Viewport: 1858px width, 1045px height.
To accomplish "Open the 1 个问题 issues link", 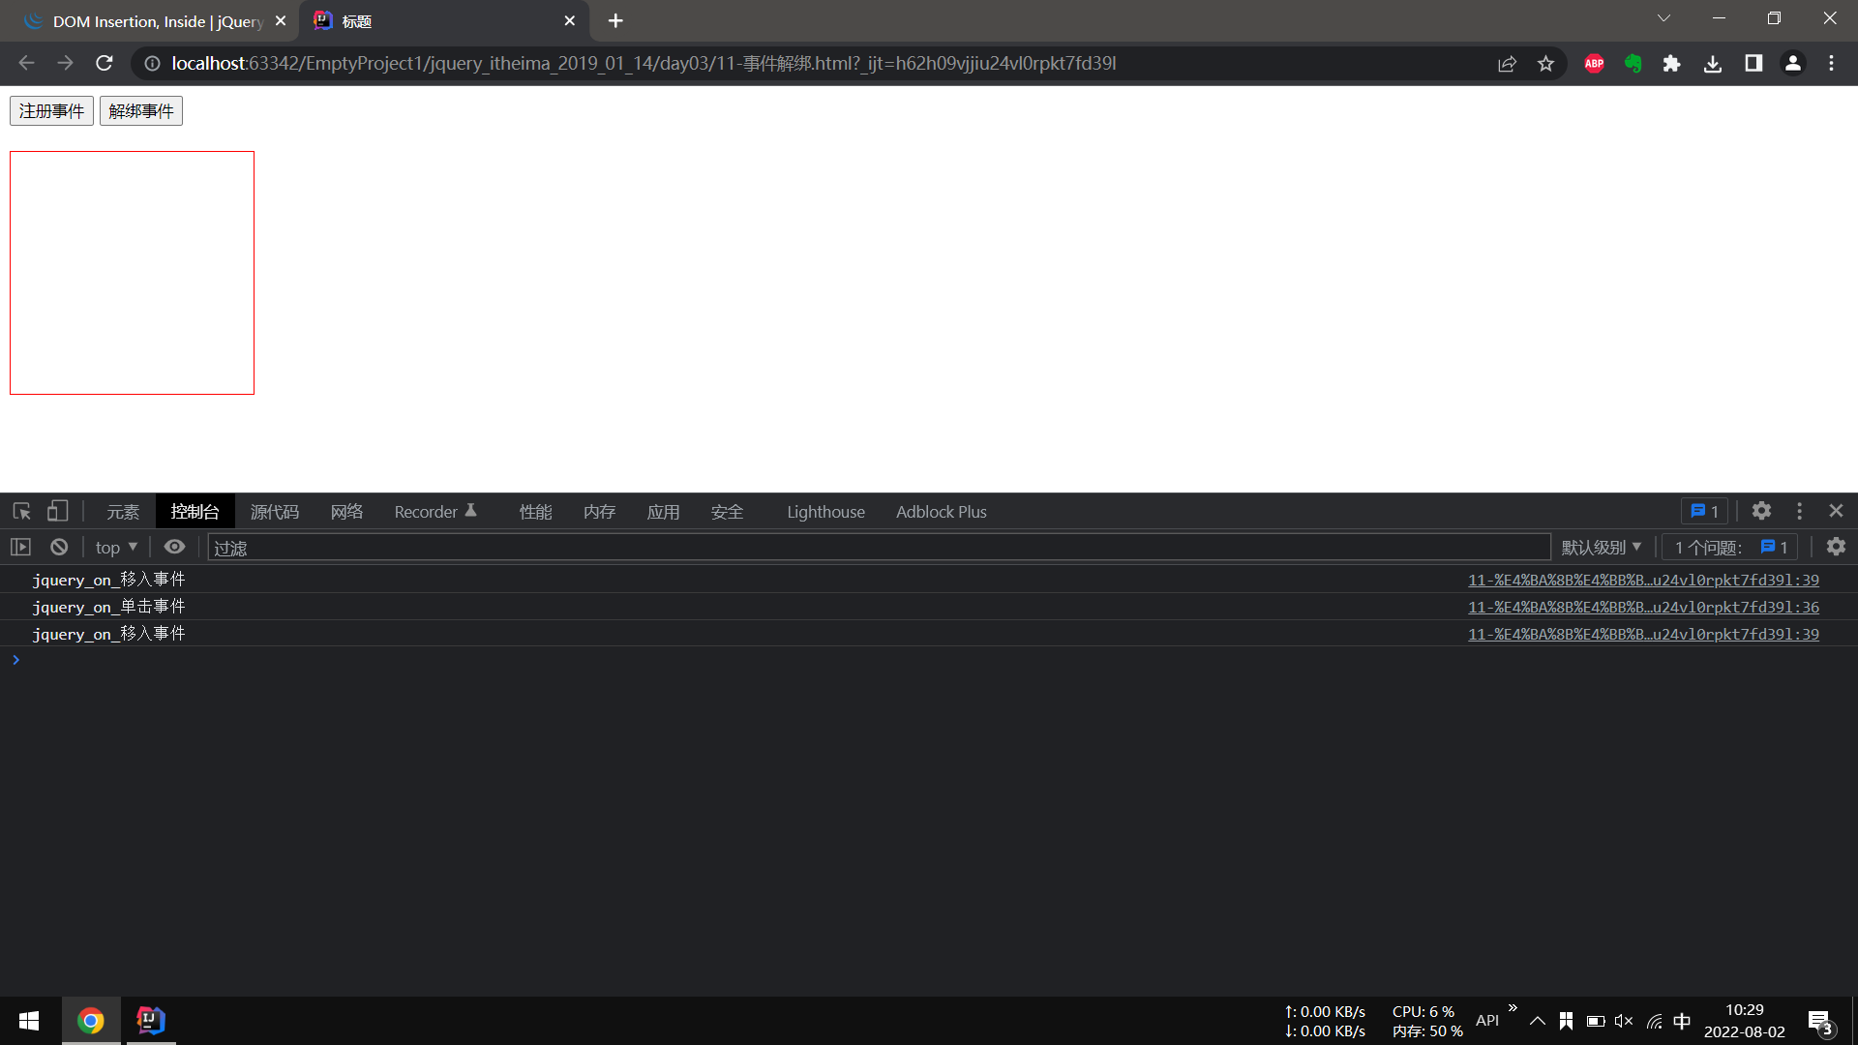I will pyautogui.click(x=1730, y=548).
